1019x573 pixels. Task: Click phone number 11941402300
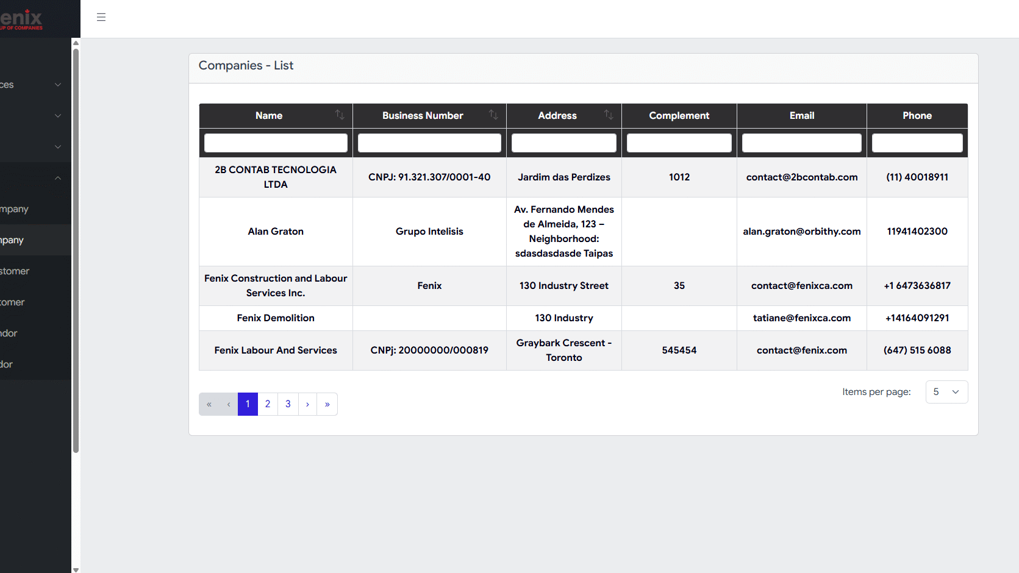[x=917, y=232]
